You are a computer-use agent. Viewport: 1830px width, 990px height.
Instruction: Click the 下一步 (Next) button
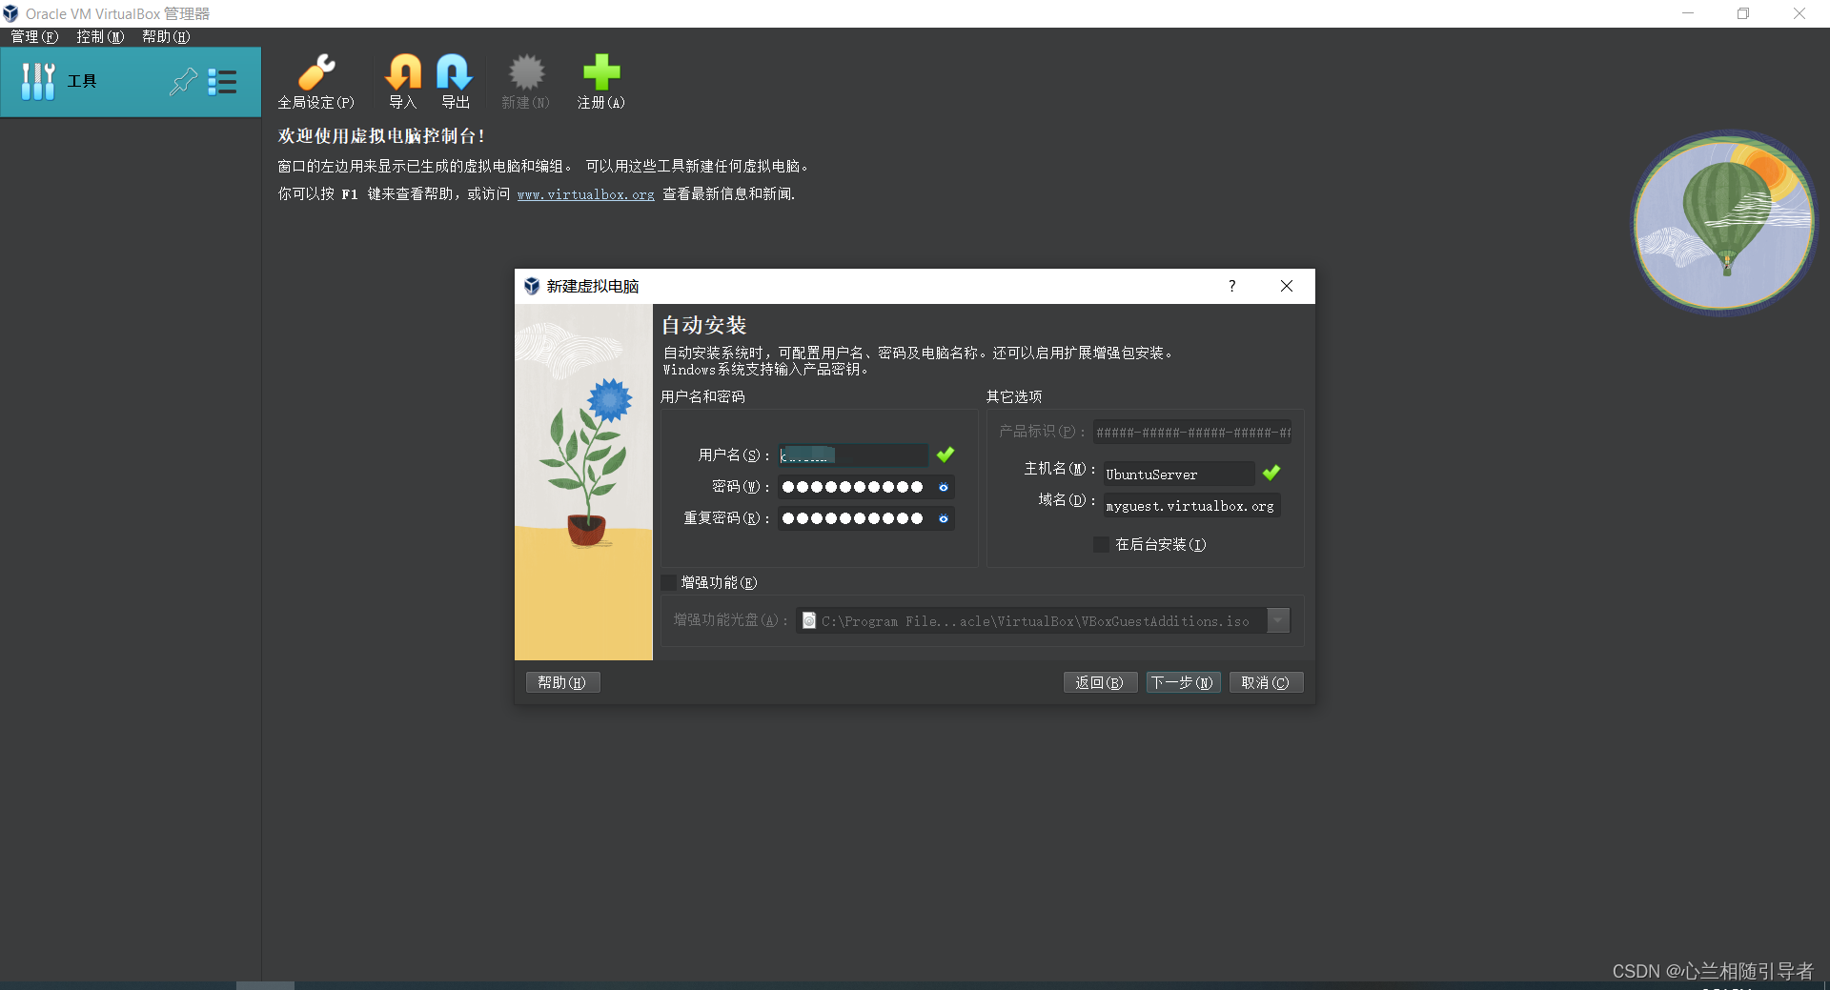click(1182, 682)
